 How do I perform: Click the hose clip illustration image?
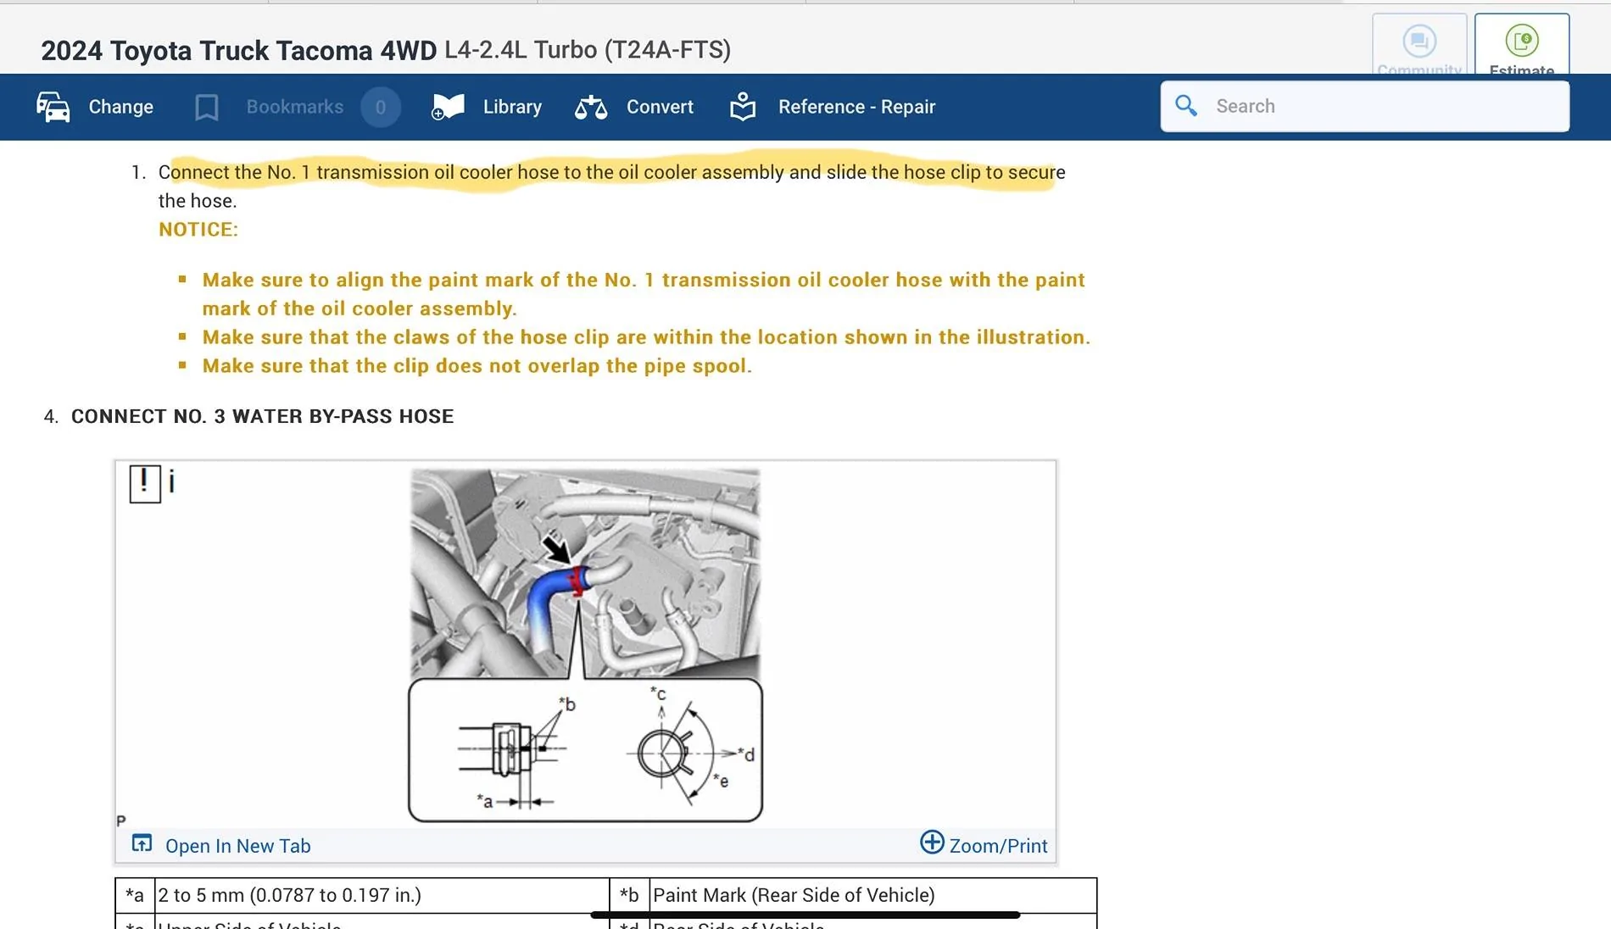tap(585, 644)
